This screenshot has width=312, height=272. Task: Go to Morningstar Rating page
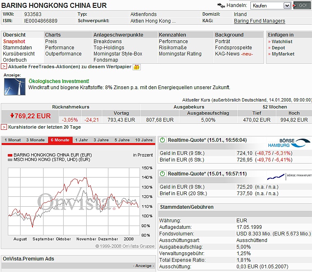(x=180, y=54)
